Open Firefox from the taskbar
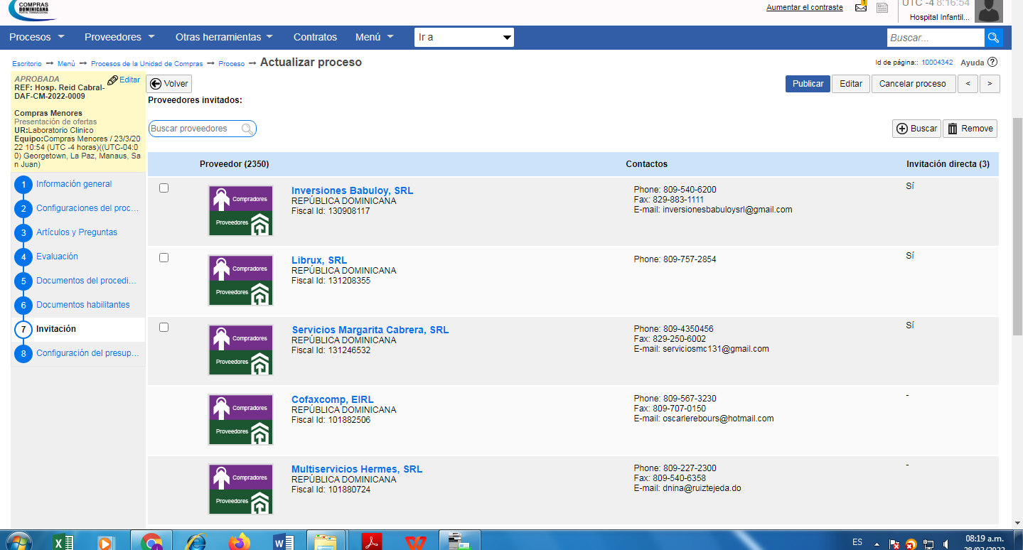Screen dimensions: 1023x550 (240, 542)
